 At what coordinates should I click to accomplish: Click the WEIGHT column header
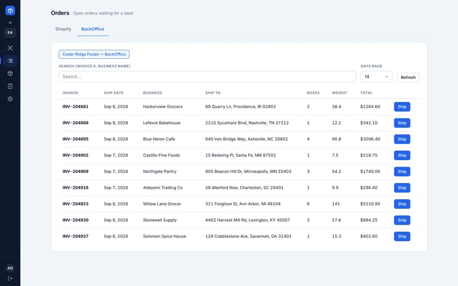point(339,93)
